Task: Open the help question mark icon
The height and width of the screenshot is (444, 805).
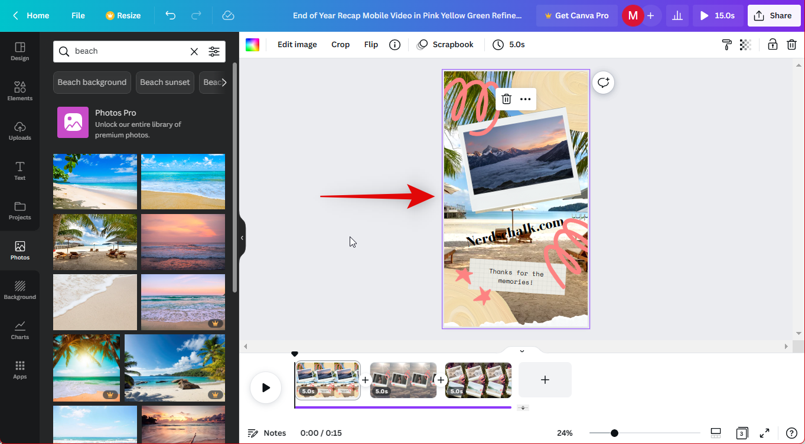Action: point(791,433)
